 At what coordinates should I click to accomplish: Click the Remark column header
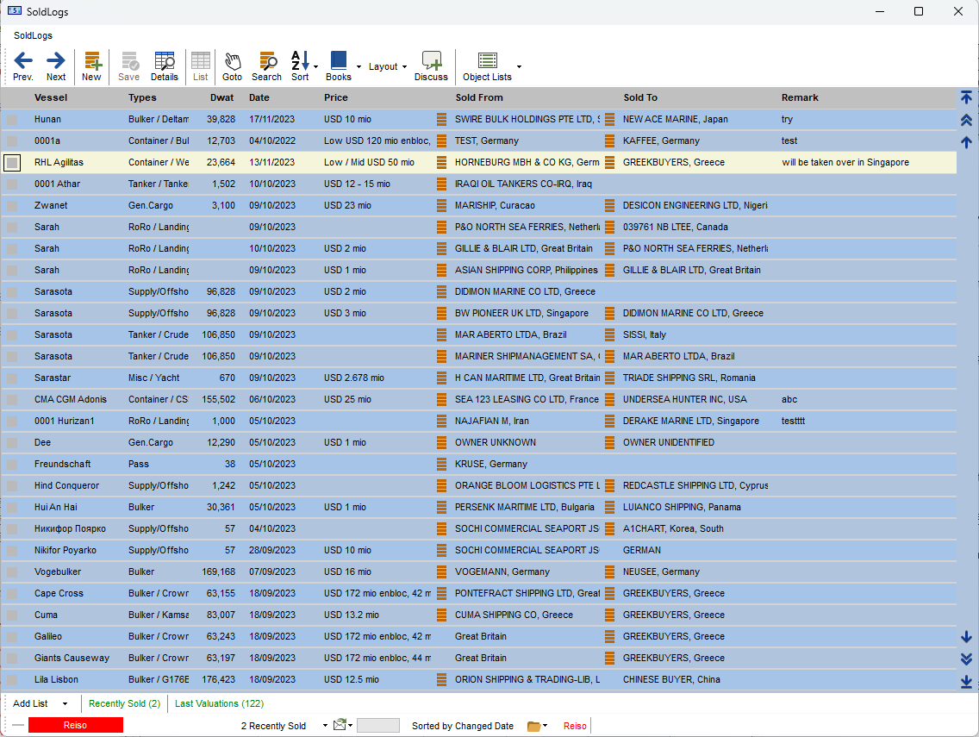click(x=800, y=97)
